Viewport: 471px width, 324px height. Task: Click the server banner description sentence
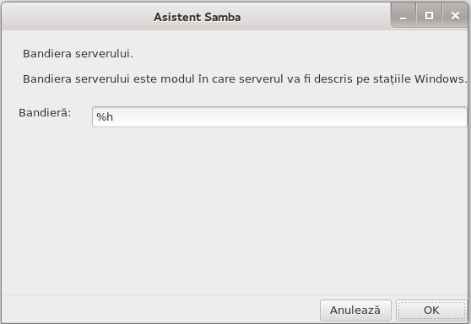tap(245, 79)
